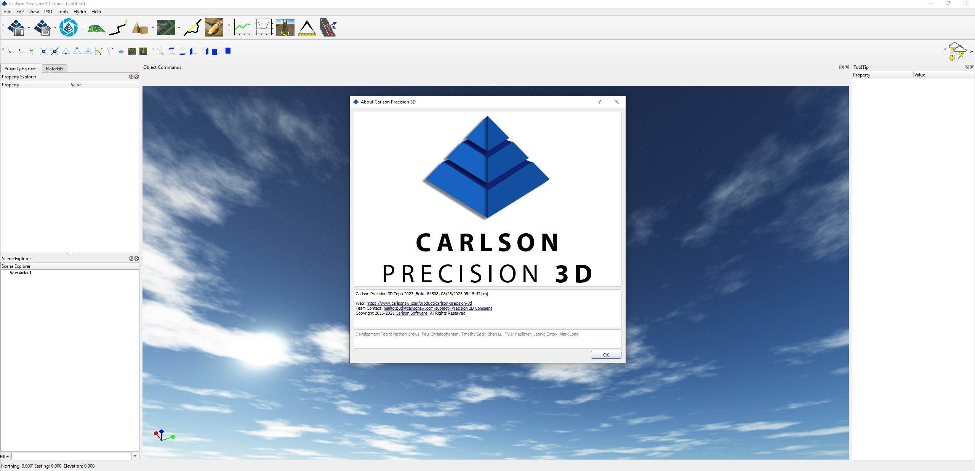This screenshot has height=471, width=975.
Task: Click into the Filter input field
Action: click(x=72, y=456)
